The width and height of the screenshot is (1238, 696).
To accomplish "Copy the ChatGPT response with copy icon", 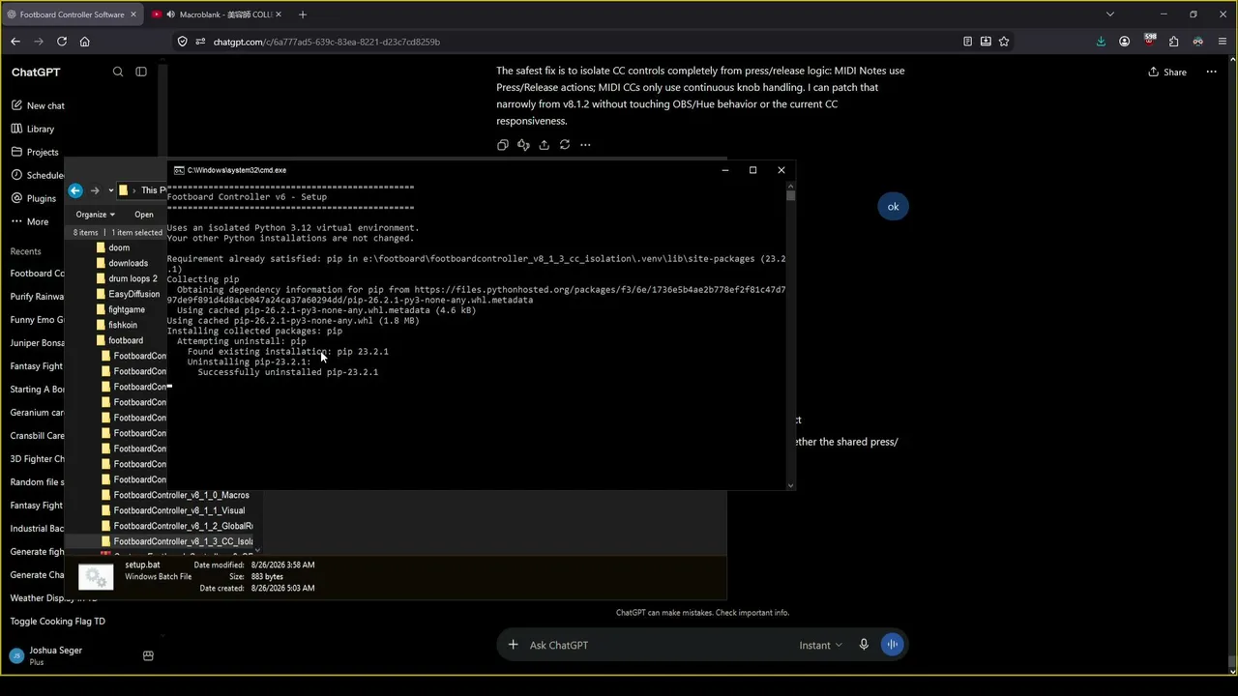I will [503, 145].
